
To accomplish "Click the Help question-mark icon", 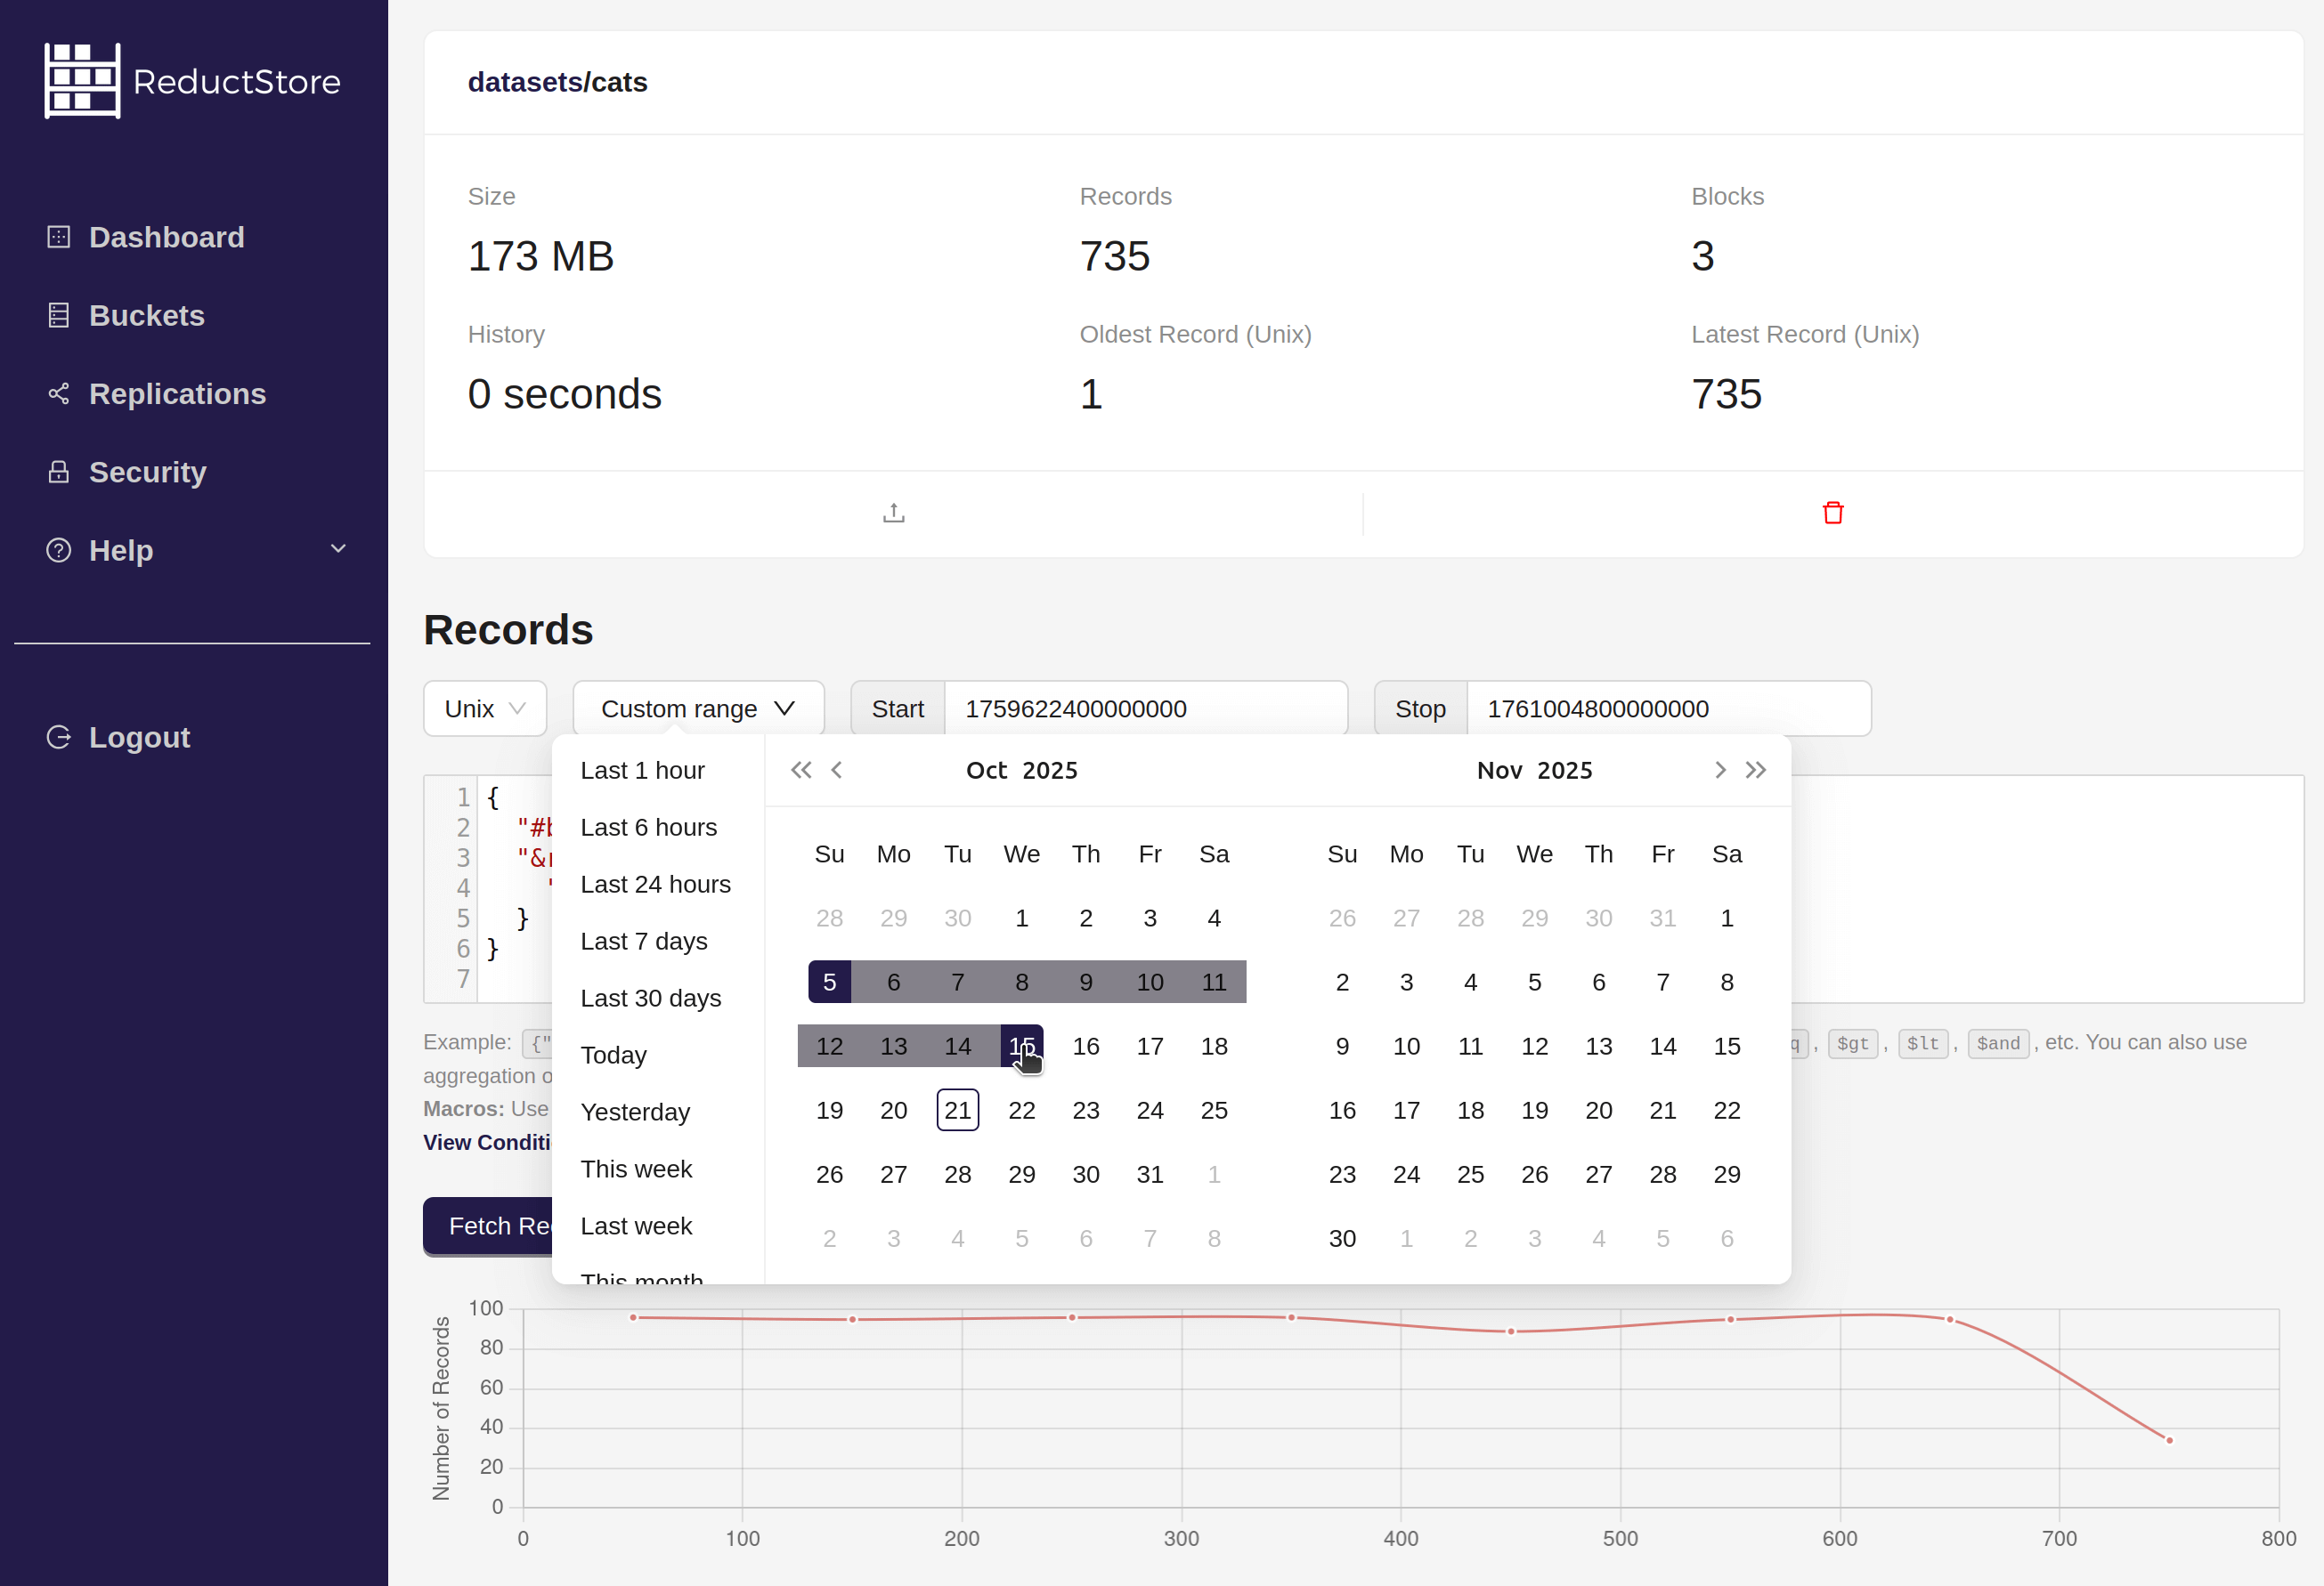I will [x=59, y=550].
